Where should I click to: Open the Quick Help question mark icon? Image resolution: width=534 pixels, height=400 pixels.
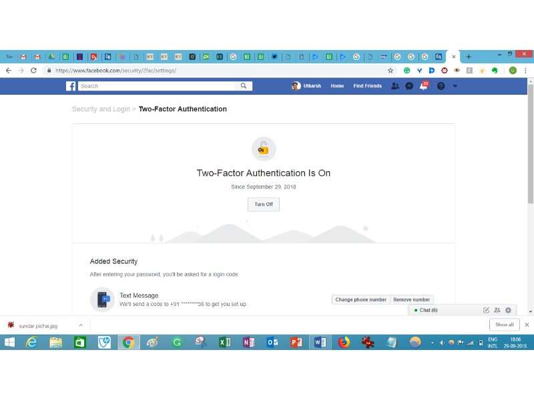[x=441, y=86]
